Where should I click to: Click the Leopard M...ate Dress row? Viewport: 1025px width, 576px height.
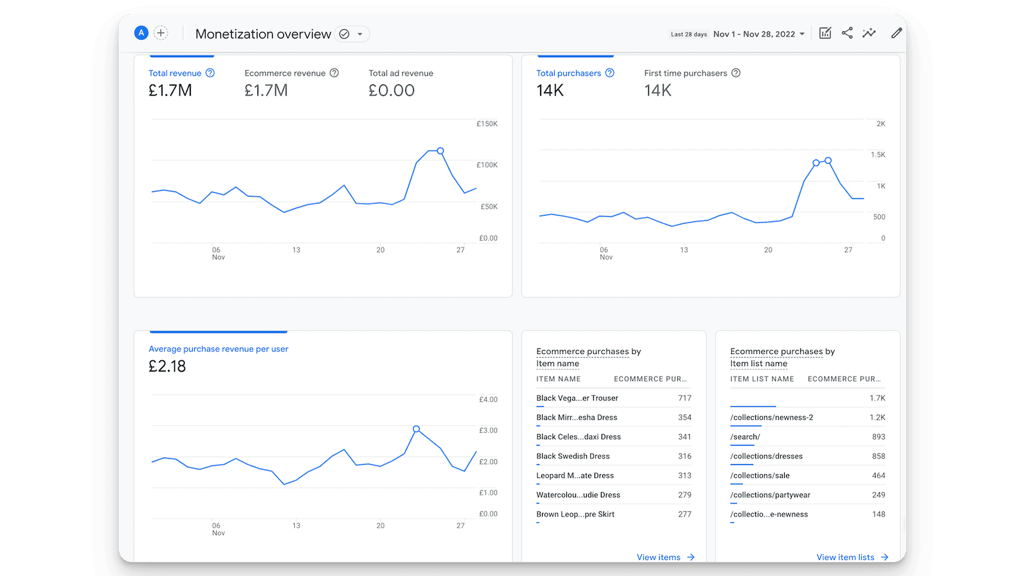click(614, 476)
